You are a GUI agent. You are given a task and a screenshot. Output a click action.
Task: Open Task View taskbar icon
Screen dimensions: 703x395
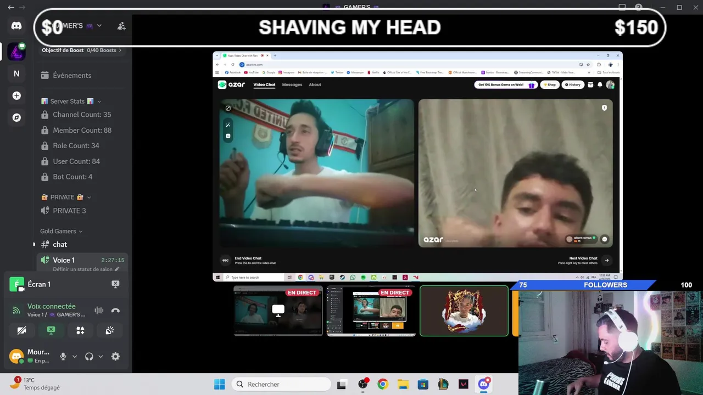(342, 384)
